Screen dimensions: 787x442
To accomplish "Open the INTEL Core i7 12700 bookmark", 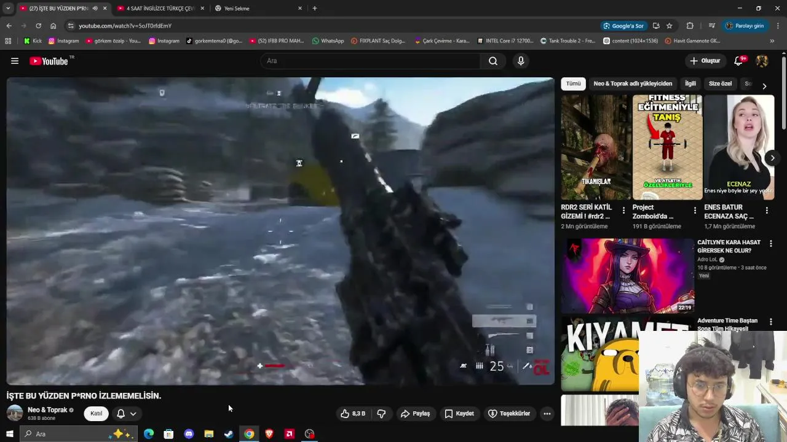I will pos(505,41).
